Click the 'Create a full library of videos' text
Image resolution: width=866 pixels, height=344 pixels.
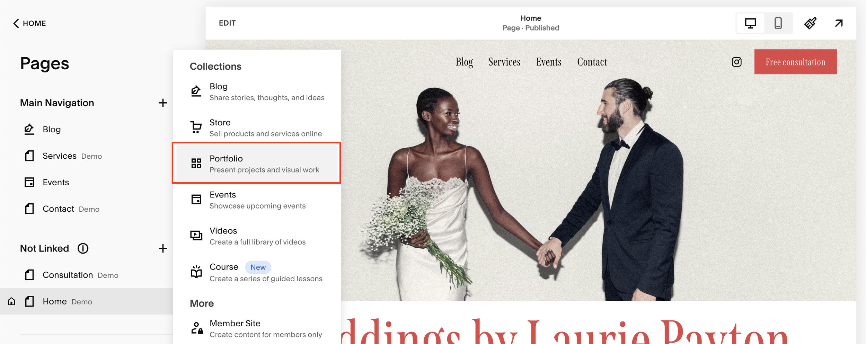[257, 242]
